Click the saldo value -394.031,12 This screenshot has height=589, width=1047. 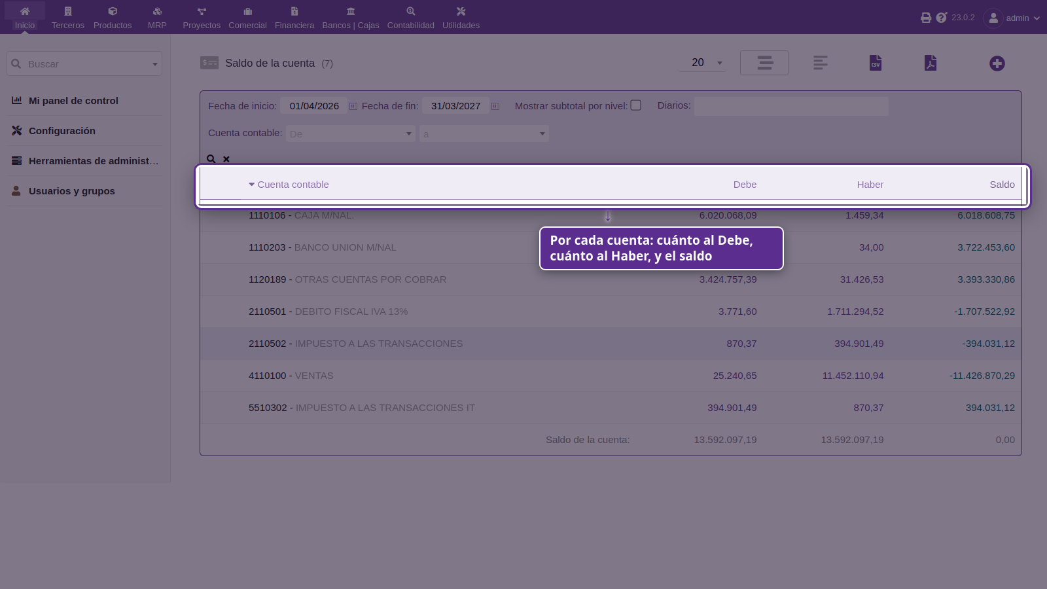tap(989, 344)
